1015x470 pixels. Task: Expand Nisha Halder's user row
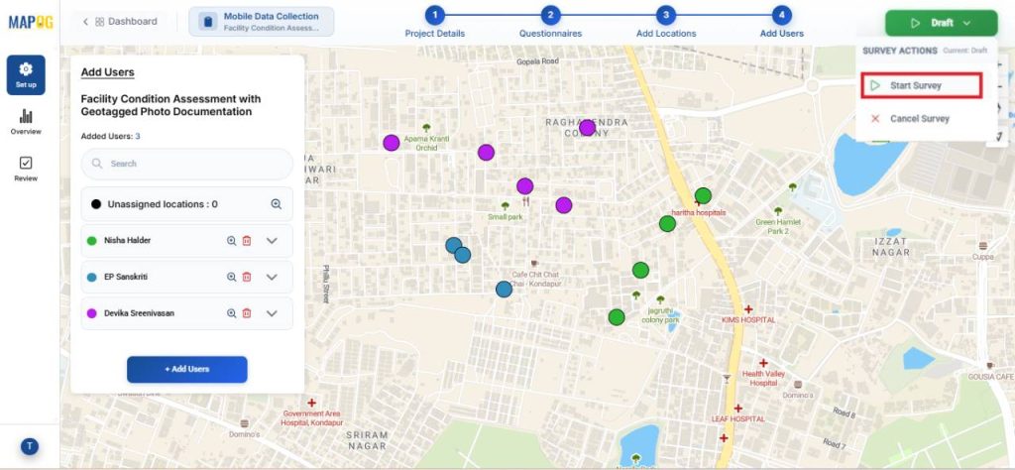tap(273, 240)
